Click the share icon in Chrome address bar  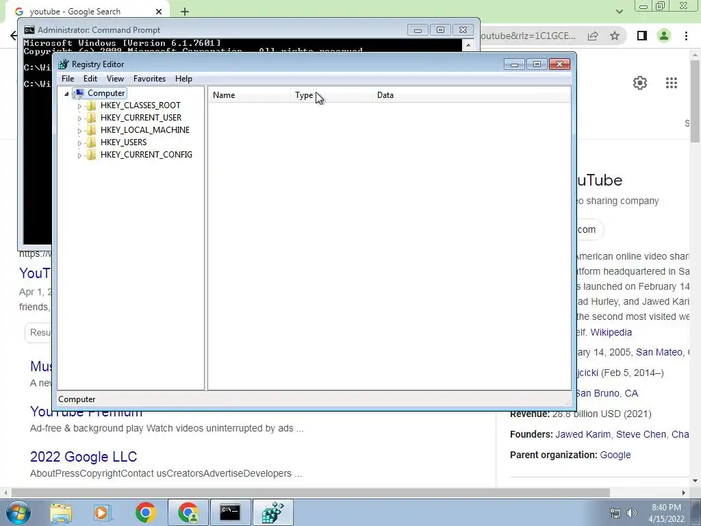coord(593,36)
